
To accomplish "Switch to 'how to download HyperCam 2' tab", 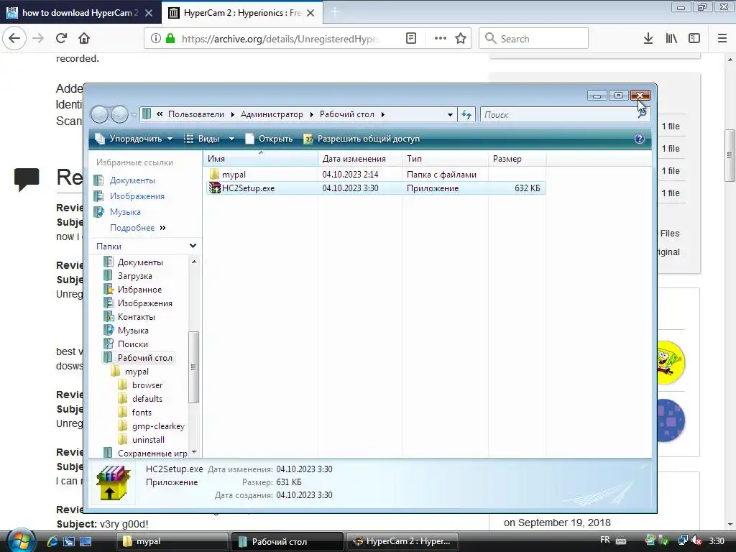I will coord(80,13).
